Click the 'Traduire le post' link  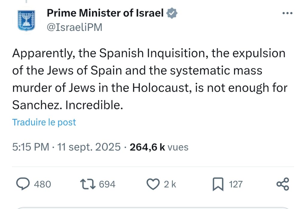pos(44,122)
